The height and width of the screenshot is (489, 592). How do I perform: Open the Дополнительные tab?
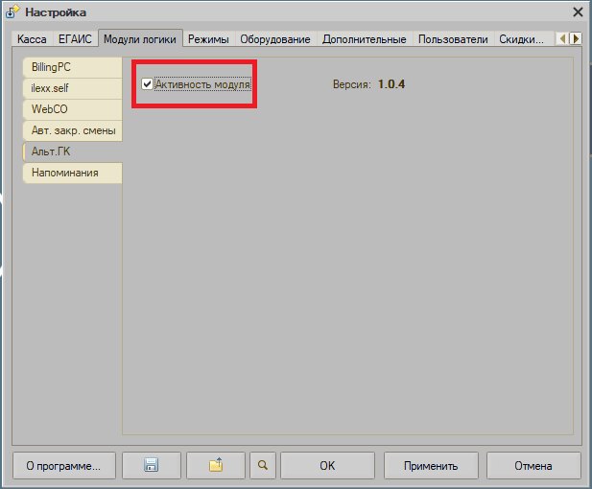(x=365, y=39)
